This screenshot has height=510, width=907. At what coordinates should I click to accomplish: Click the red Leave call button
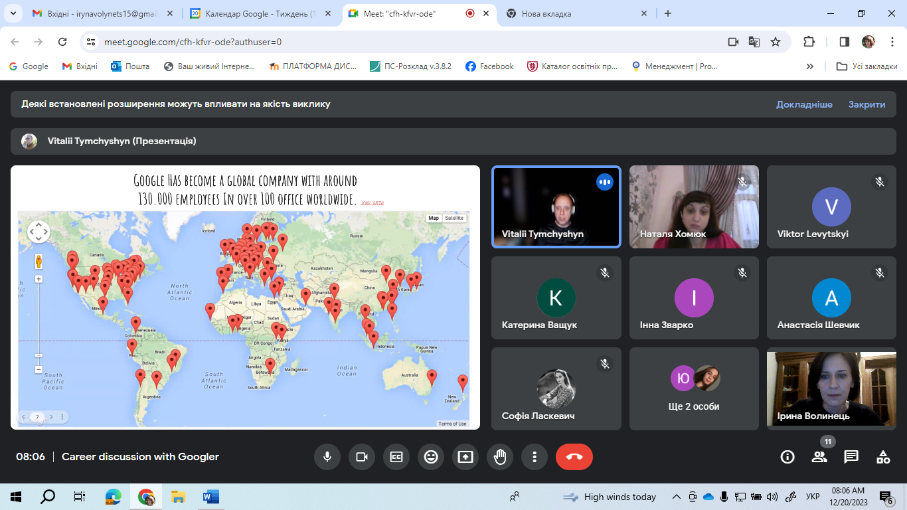(574, 457)
